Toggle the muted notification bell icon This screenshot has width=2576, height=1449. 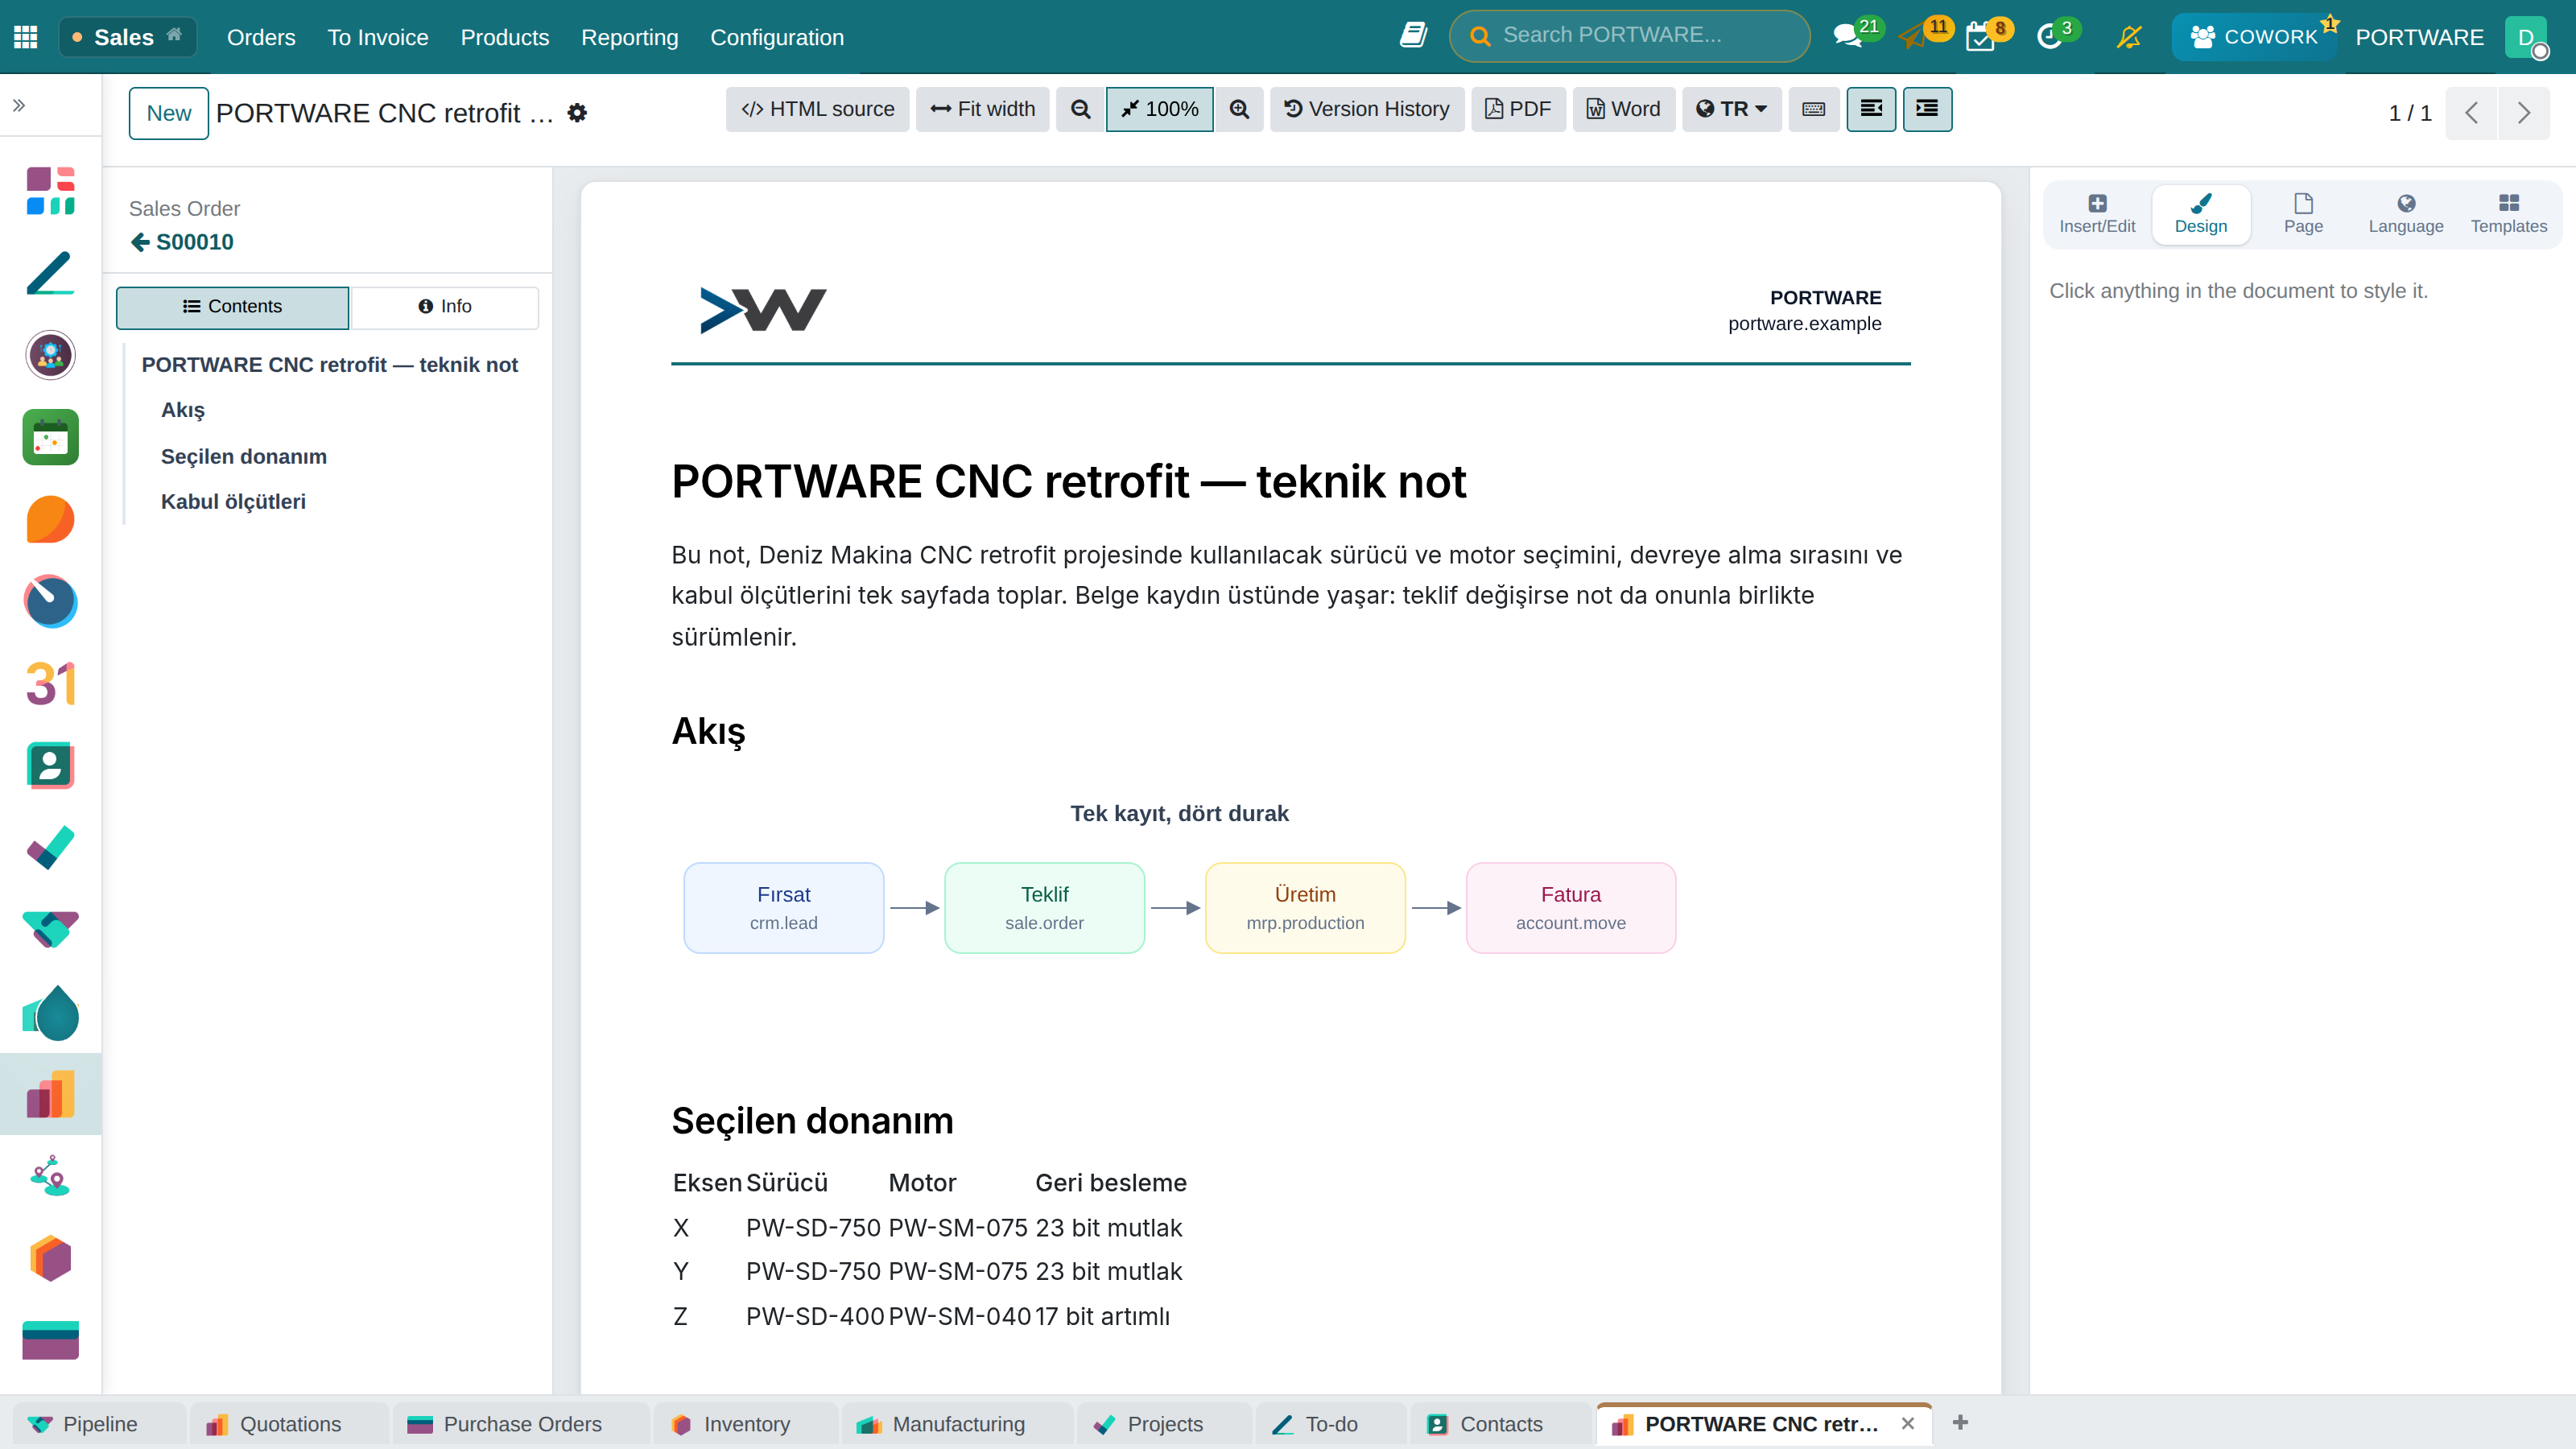(2129, 37)
